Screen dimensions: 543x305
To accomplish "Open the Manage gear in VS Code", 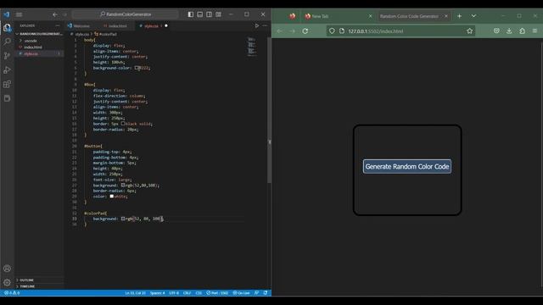I will [x=7, y=282].
